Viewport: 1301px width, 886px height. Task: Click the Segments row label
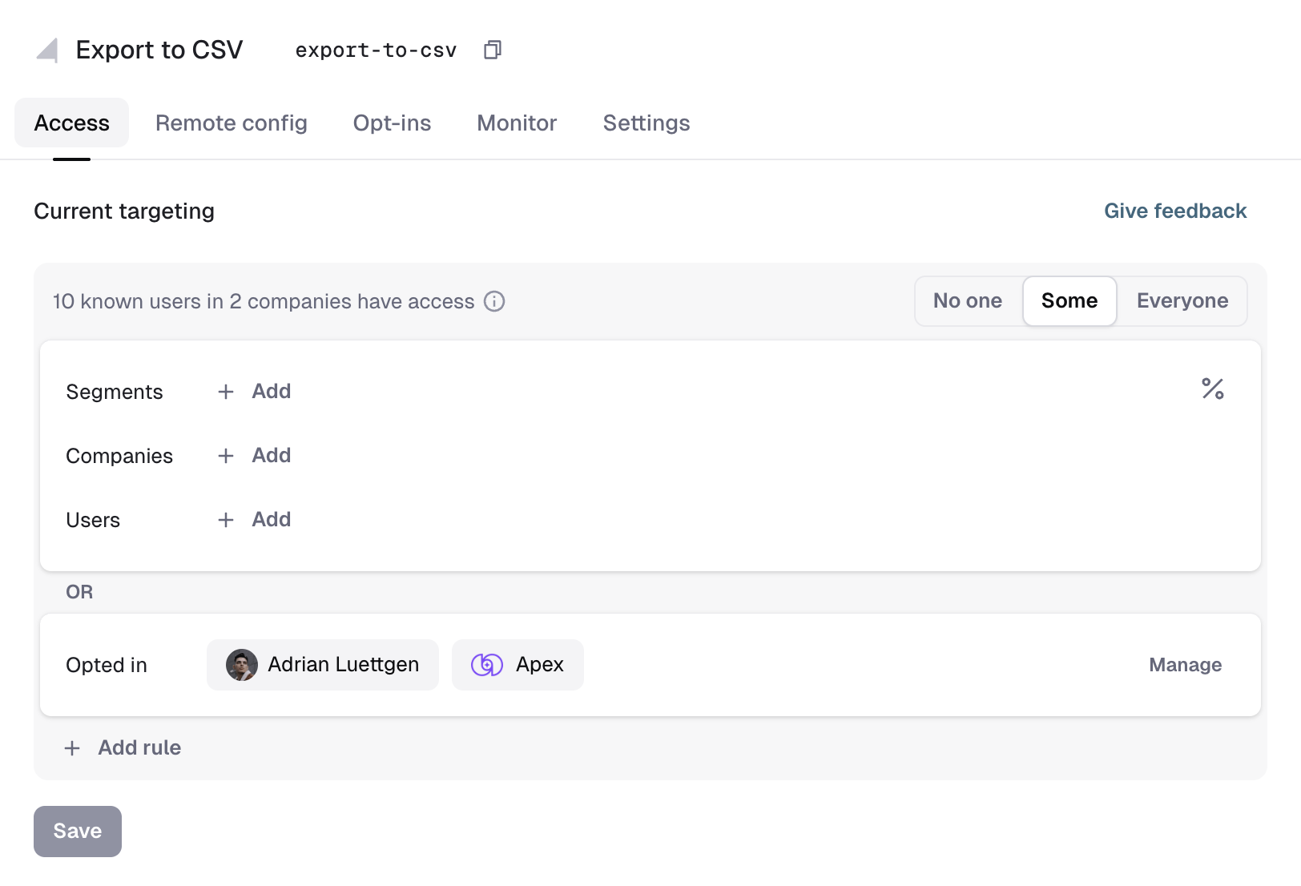click(x=115, y=392)
